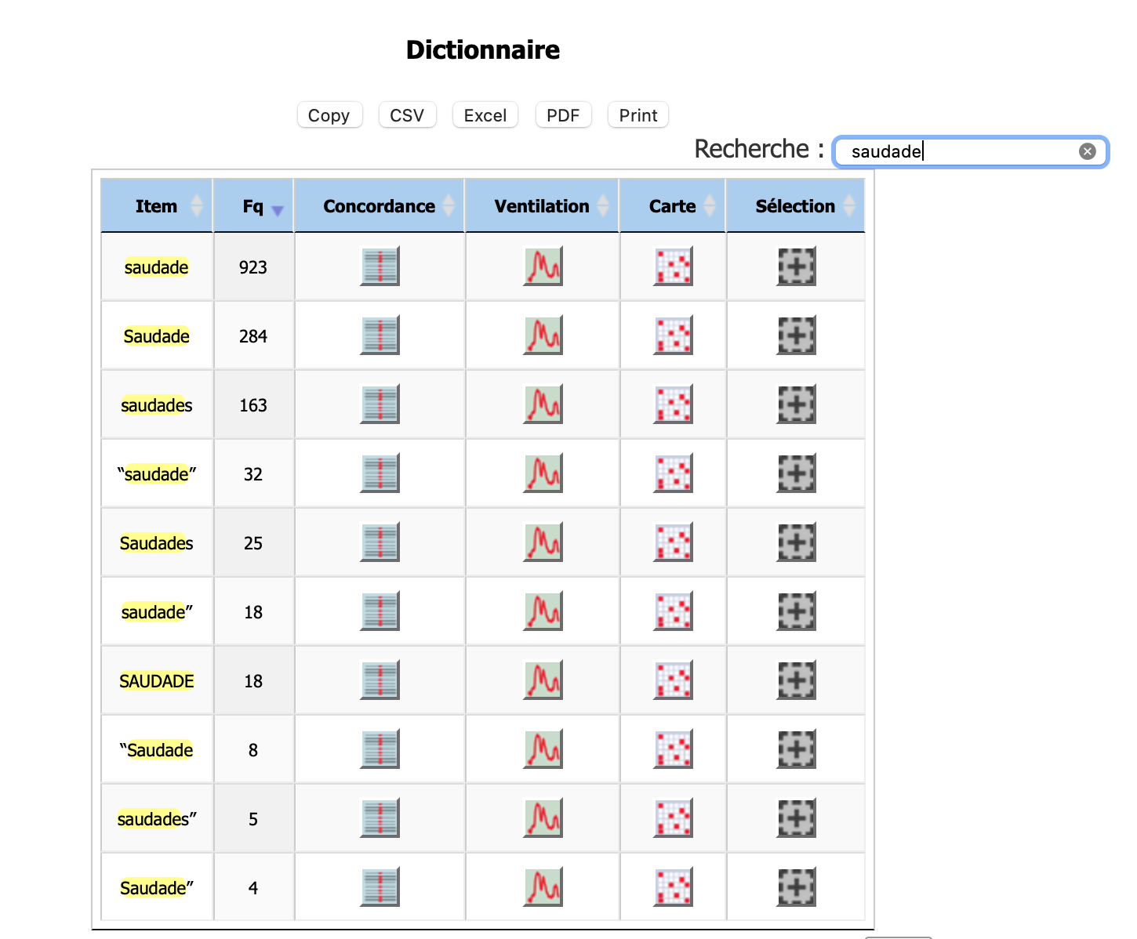Image resolution: width=1137 pixels, height=939 pixels.
Task: Click the Copy export button
Action: (329, 115)
